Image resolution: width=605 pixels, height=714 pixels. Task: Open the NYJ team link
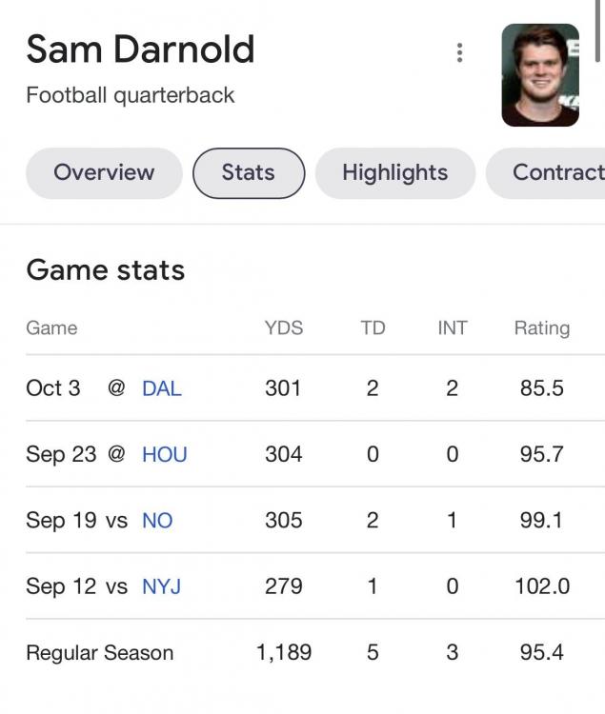click(161, 586)
